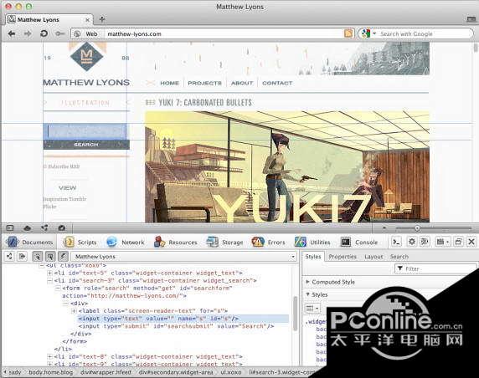
Task: Open the Resources panel
Action: point(176,243)
